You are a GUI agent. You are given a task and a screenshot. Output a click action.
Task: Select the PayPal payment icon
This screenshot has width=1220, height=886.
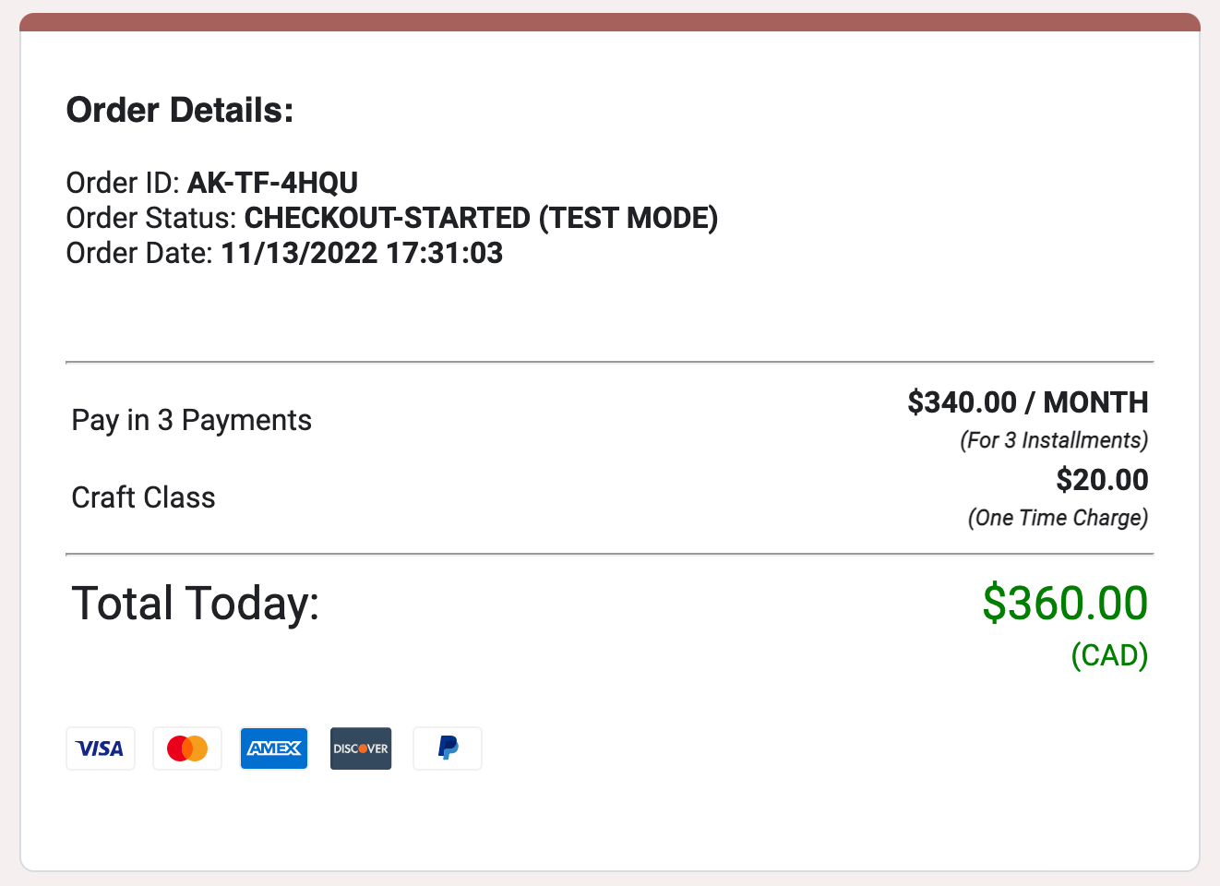pyautogui.click(x=447, y=748)
